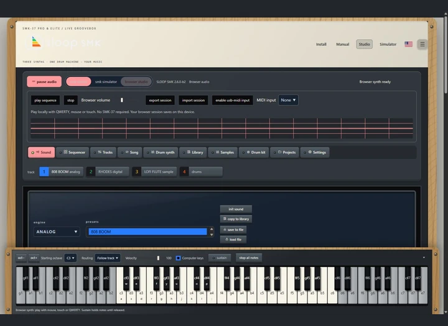Image resolution: width=448 pixels, height=326 pixels.
Task: Select the pink mode pill left of smk simulator
Action: [78, 81]
